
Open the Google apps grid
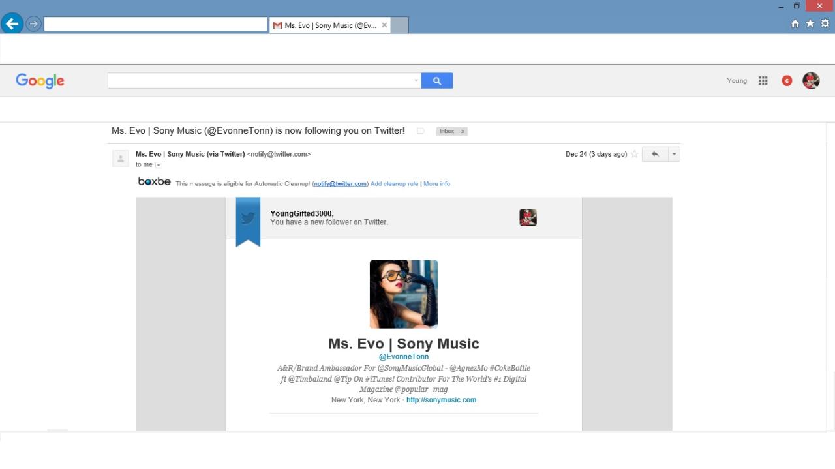point(763,81)
